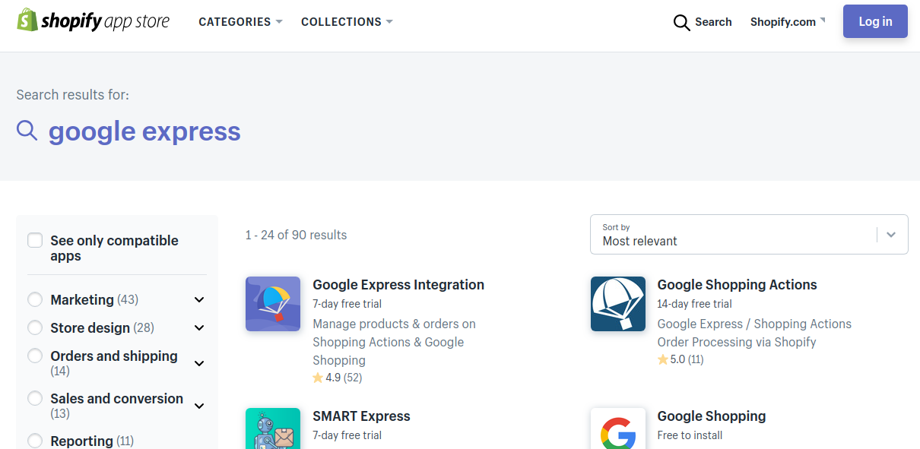Open the SMART Express title link

361,416
